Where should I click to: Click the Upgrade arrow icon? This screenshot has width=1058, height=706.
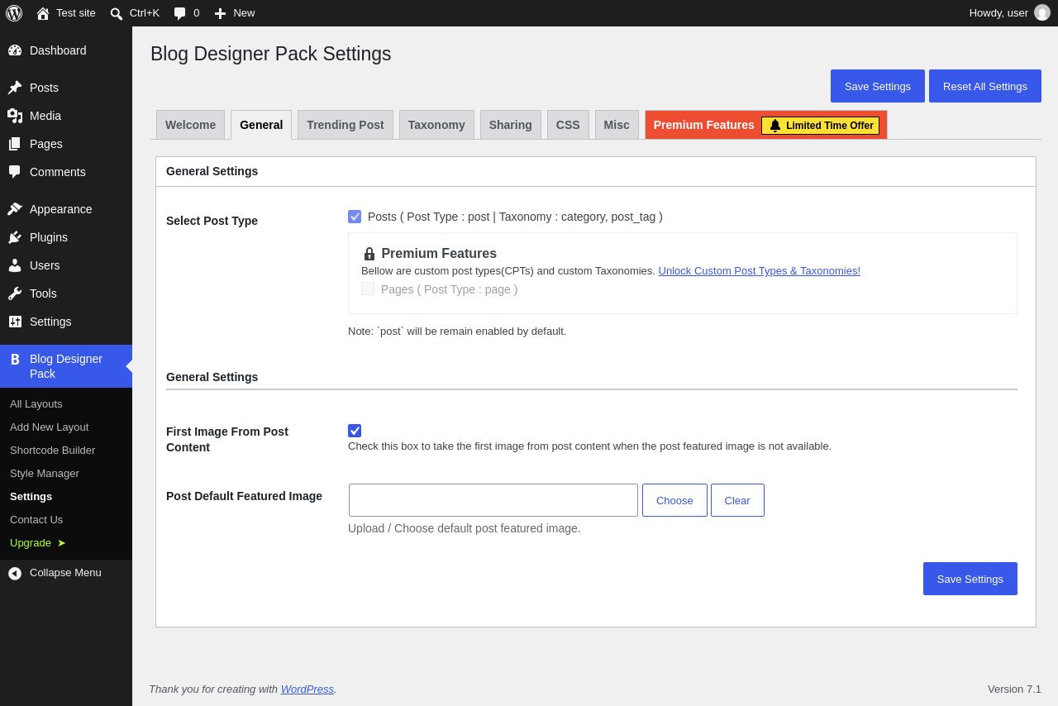point(61,543)
